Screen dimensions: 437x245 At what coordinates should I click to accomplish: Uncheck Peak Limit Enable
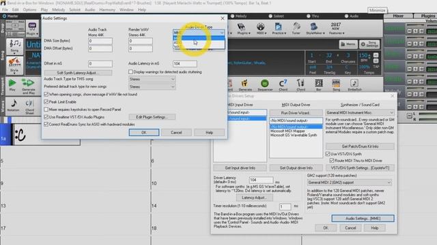(x=46, y=102)
